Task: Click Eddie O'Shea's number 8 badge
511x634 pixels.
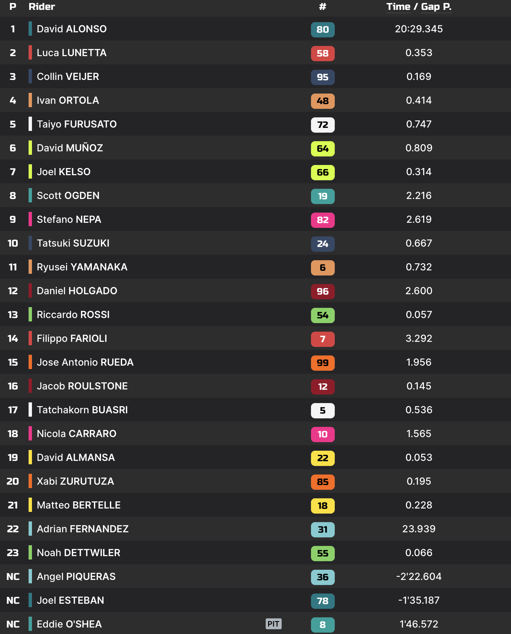Action: click(323, 625)
